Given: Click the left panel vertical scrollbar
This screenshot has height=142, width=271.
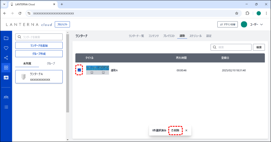Looking at the screenshot, I should (67, 73).
